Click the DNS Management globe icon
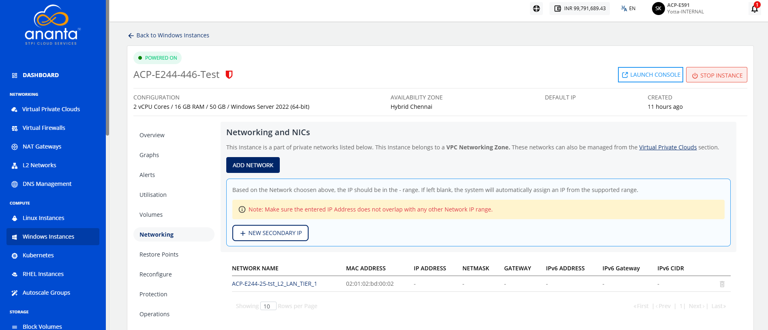The image size is (768, 330). (x=15, y=184)
